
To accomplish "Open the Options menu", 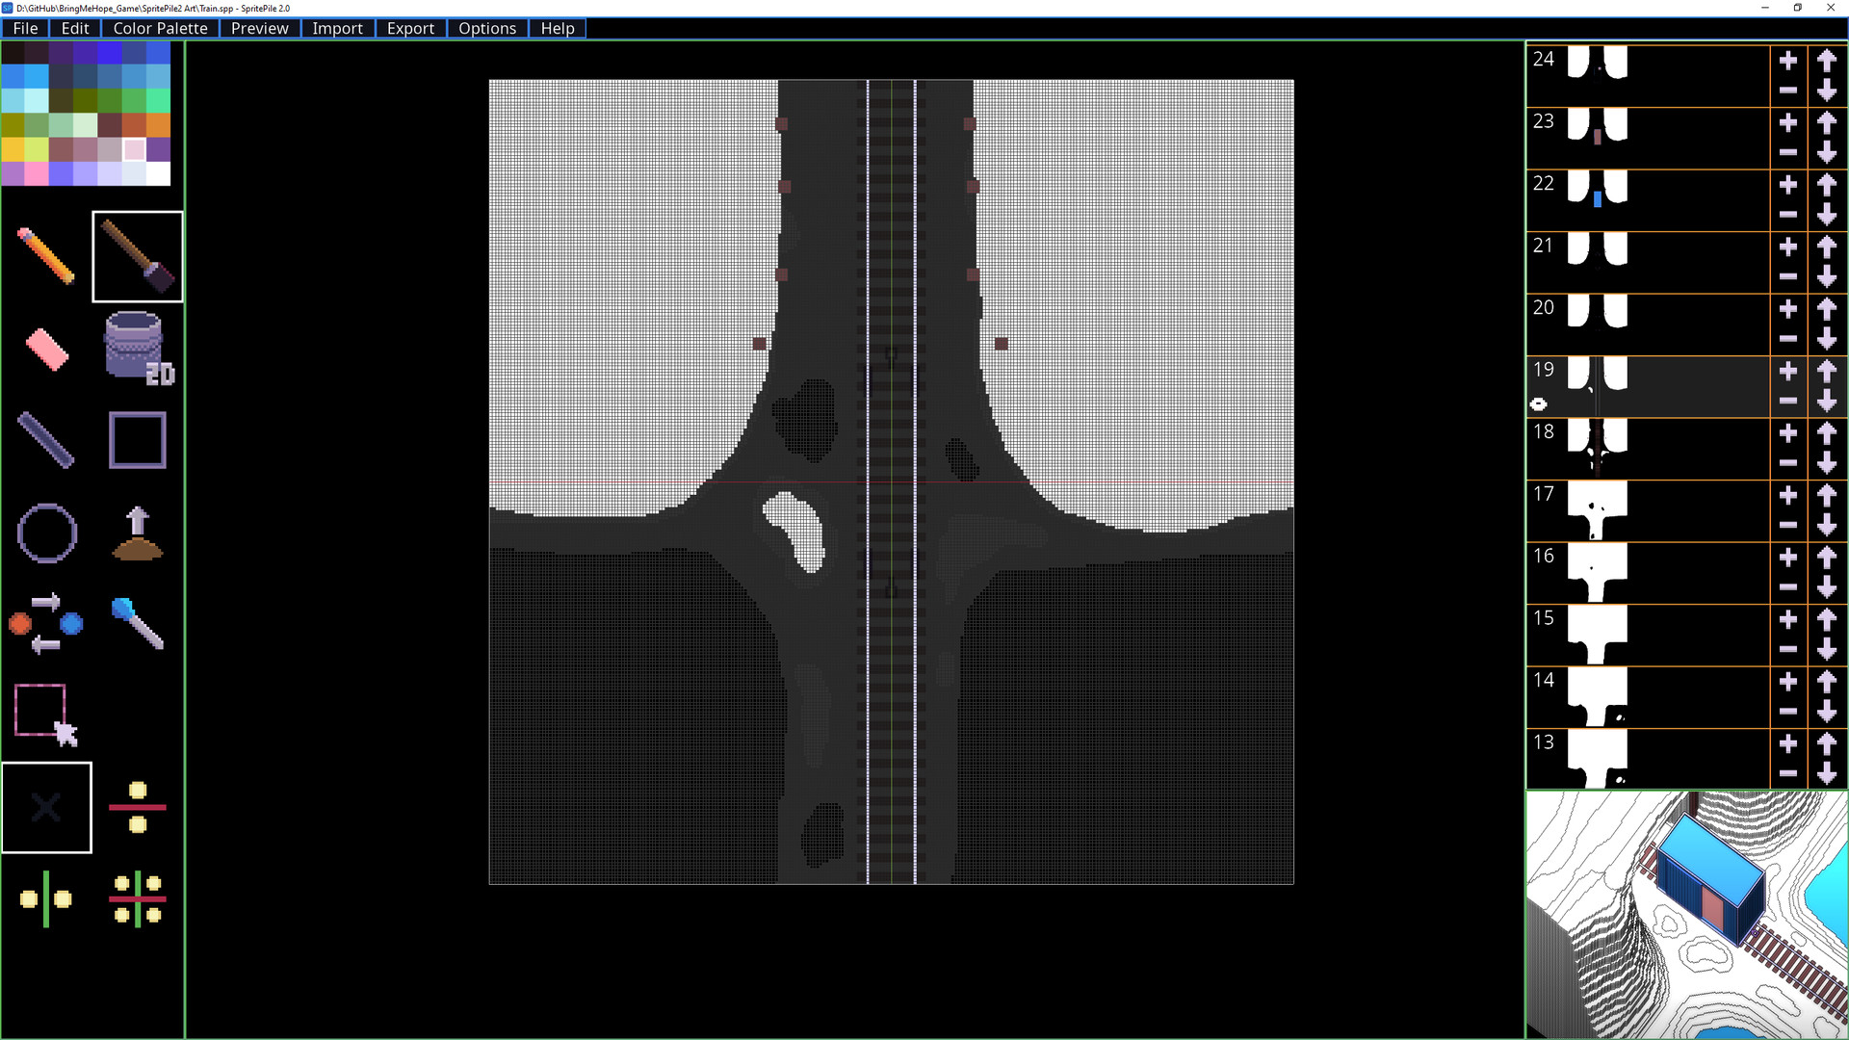I will coord(487,28).
